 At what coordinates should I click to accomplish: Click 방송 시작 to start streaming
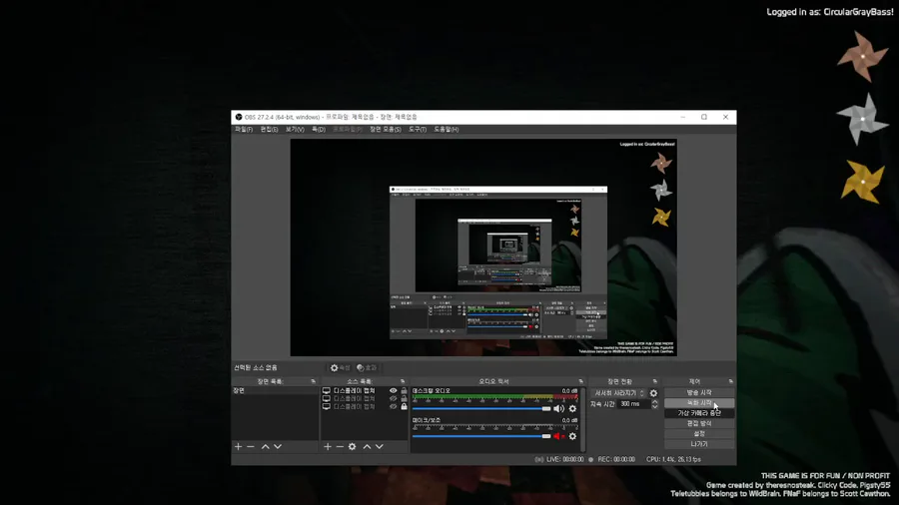(699, 393)
